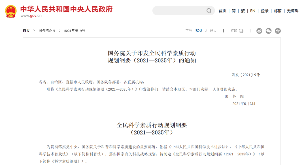Open the 邮箱 mailbox link
Viewport: 306px width, 165px height.
click(x=278, y=11)
